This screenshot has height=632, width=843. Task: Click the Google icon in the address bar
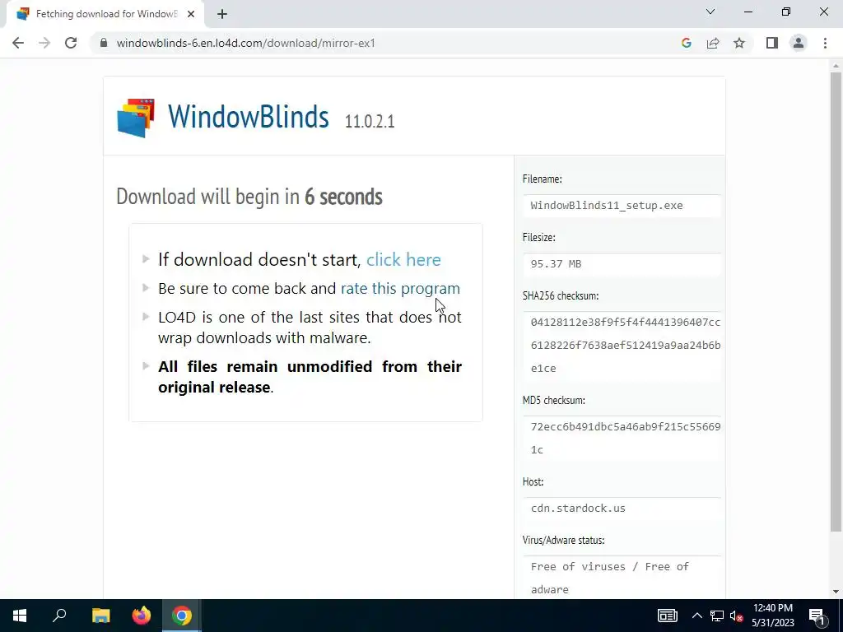coord(686,43)
